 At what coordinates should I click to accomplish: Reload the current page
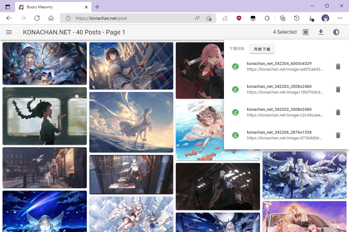37,18
